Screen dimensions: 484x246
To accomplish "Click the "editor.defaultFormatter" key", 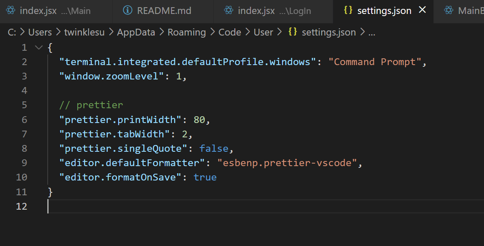I will click(x=132, y=163).
